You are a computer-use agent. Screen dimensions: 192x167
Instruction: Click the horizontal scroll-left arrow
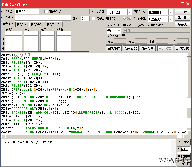point(3,136)
